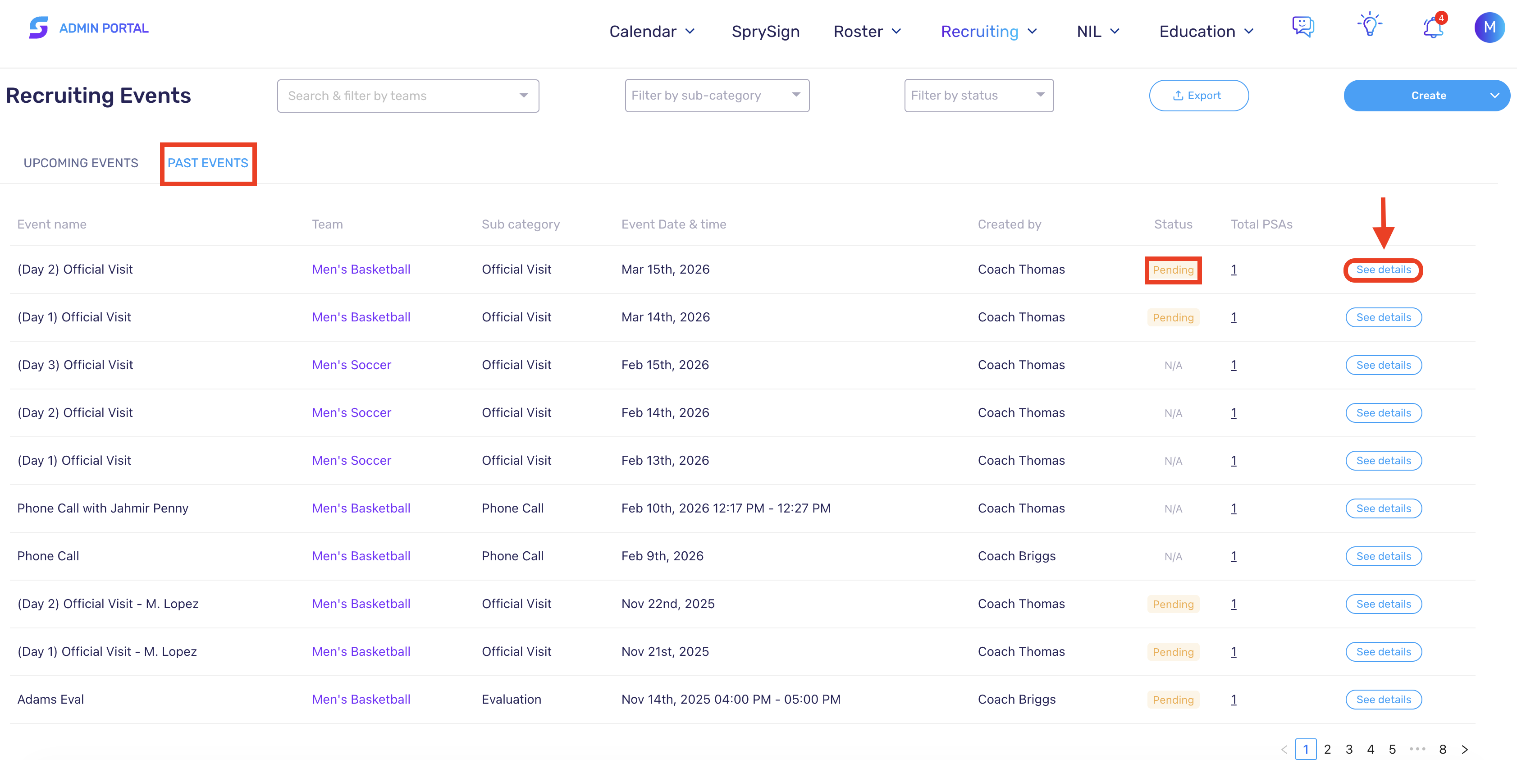
Task: Open Men's Soccer link for Feb 15th event
Action: coord(352,365)
